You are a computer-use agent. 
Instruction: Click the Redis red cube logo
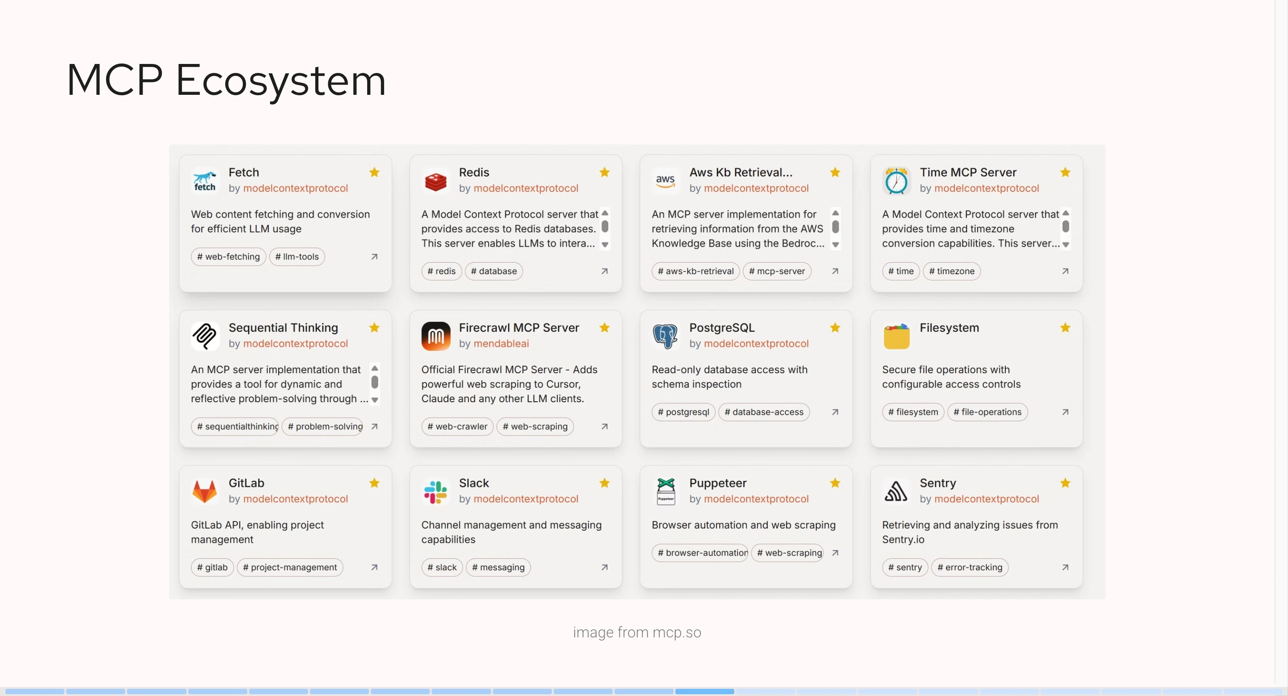pyautogui.click(x=436, y=181)
